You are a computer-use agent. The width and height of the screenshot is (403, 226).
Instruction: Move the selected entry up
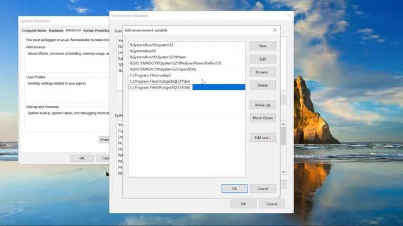click(263, 105)
